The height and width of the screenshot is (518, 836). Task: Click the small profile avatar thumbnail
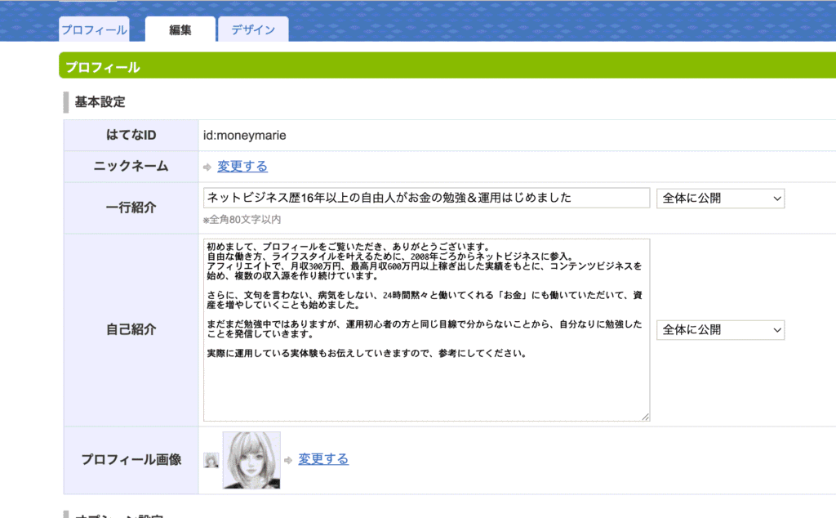[211, 459]
